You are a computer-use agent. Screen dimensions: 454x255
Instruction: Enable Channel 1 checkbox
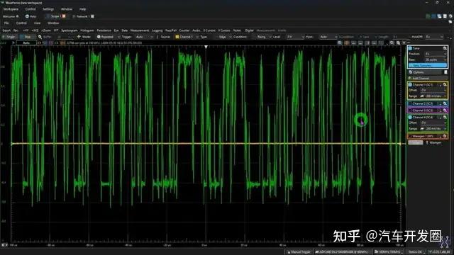point(410,85)
